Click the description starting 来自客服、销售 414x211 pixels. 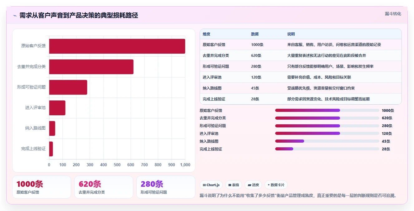pyautogui.click(x=334, y=45)
